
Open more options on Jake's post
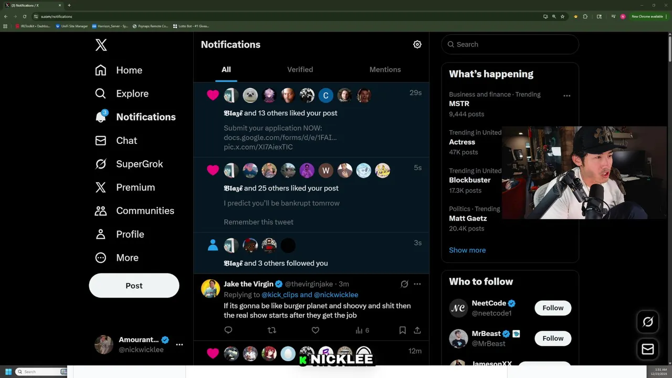tap(417, 284)
